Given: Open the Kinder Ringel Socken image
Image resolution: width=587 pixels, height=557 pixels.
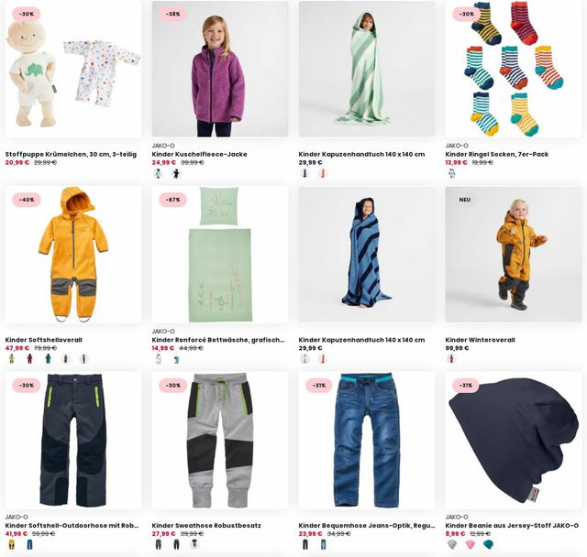Looking at the screenshot, I should tap(514, 69).
